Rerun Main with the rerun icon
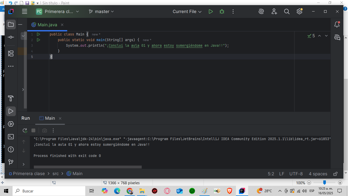348x196 pixels. click(x=25, y=130)
